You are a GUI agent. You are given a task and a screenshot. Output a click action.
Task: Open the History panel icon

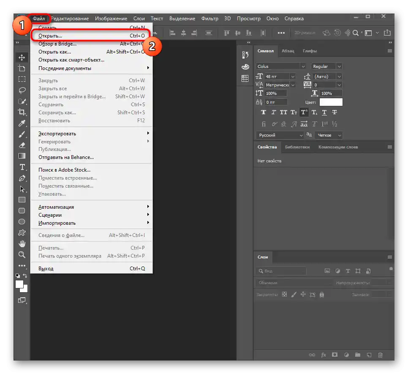[x=245, y=55]
